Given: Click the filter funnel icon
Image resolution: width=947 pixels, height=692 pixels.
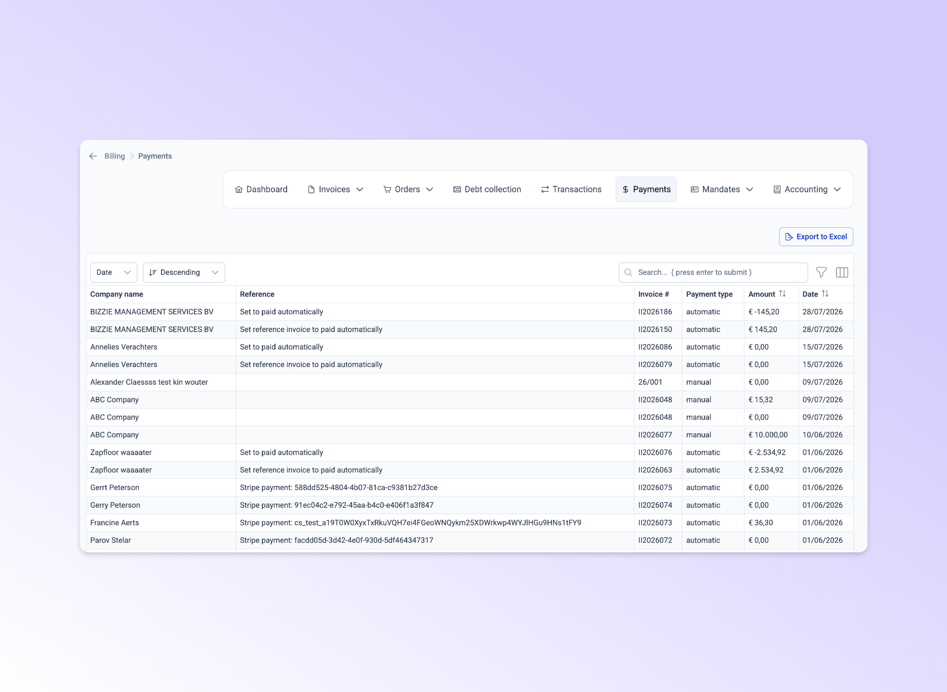Looking at the screenshot, I should click(821, 272).
